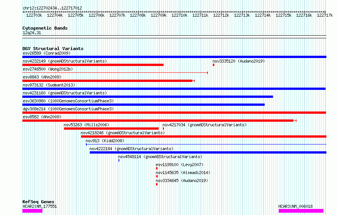Screen dimensions: 337x215
Task: Click the 122703k ruler tick label
Action: click(x=34, y=15)
